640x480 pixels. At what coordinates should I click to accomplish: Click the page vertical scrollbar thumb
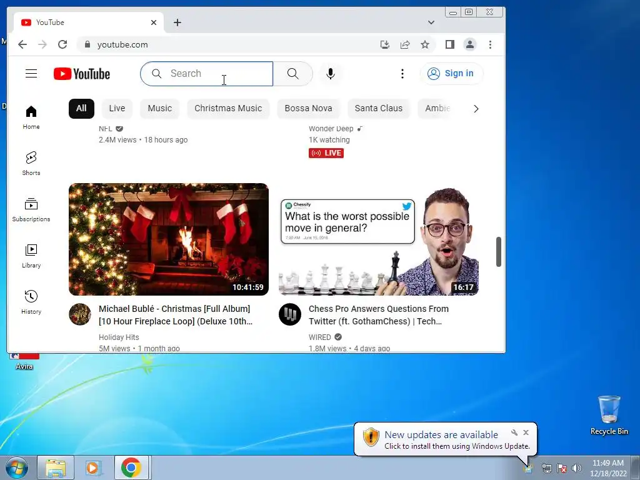[x=498, y=251]
